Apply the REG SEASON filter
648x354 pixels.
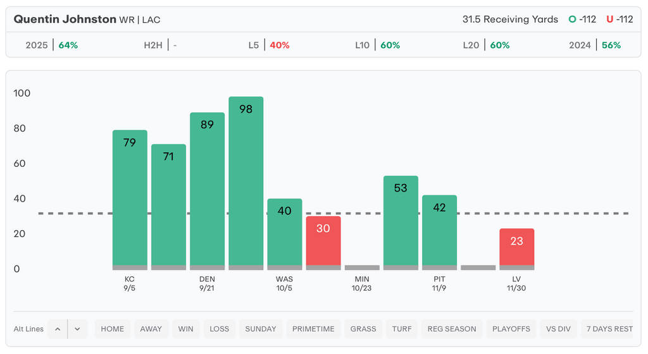click(452, 329)
